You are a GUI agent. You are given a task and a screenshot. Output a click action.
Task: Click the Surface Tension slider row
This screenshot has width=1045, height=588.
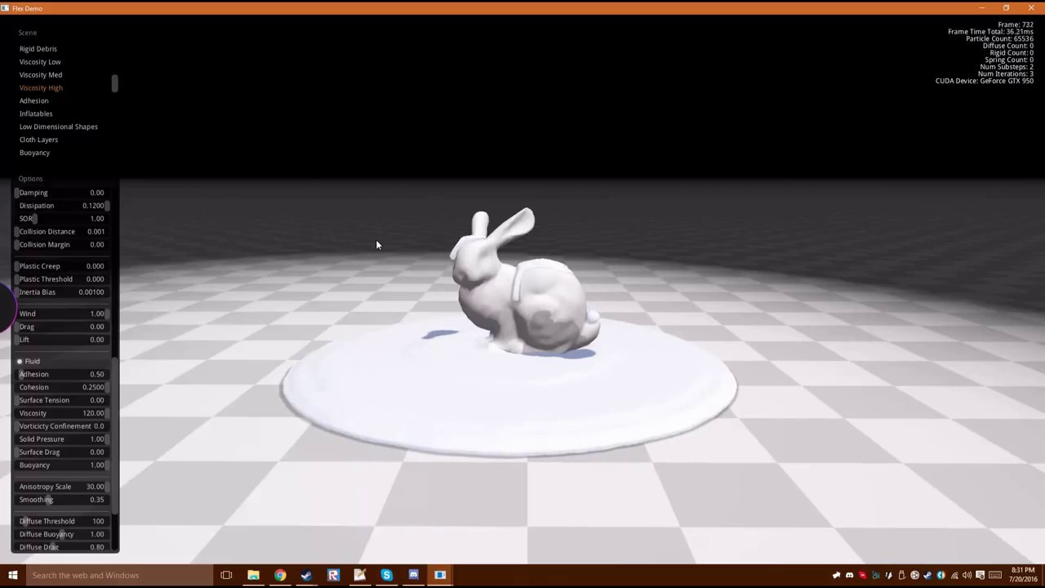62,400
